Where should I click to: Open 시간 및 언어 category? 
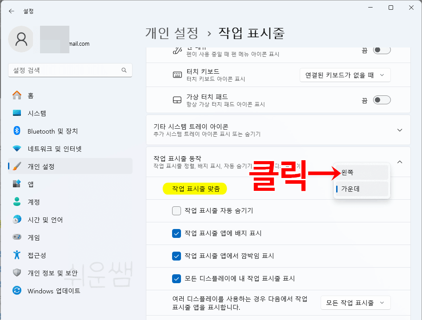tap(70, 220)
